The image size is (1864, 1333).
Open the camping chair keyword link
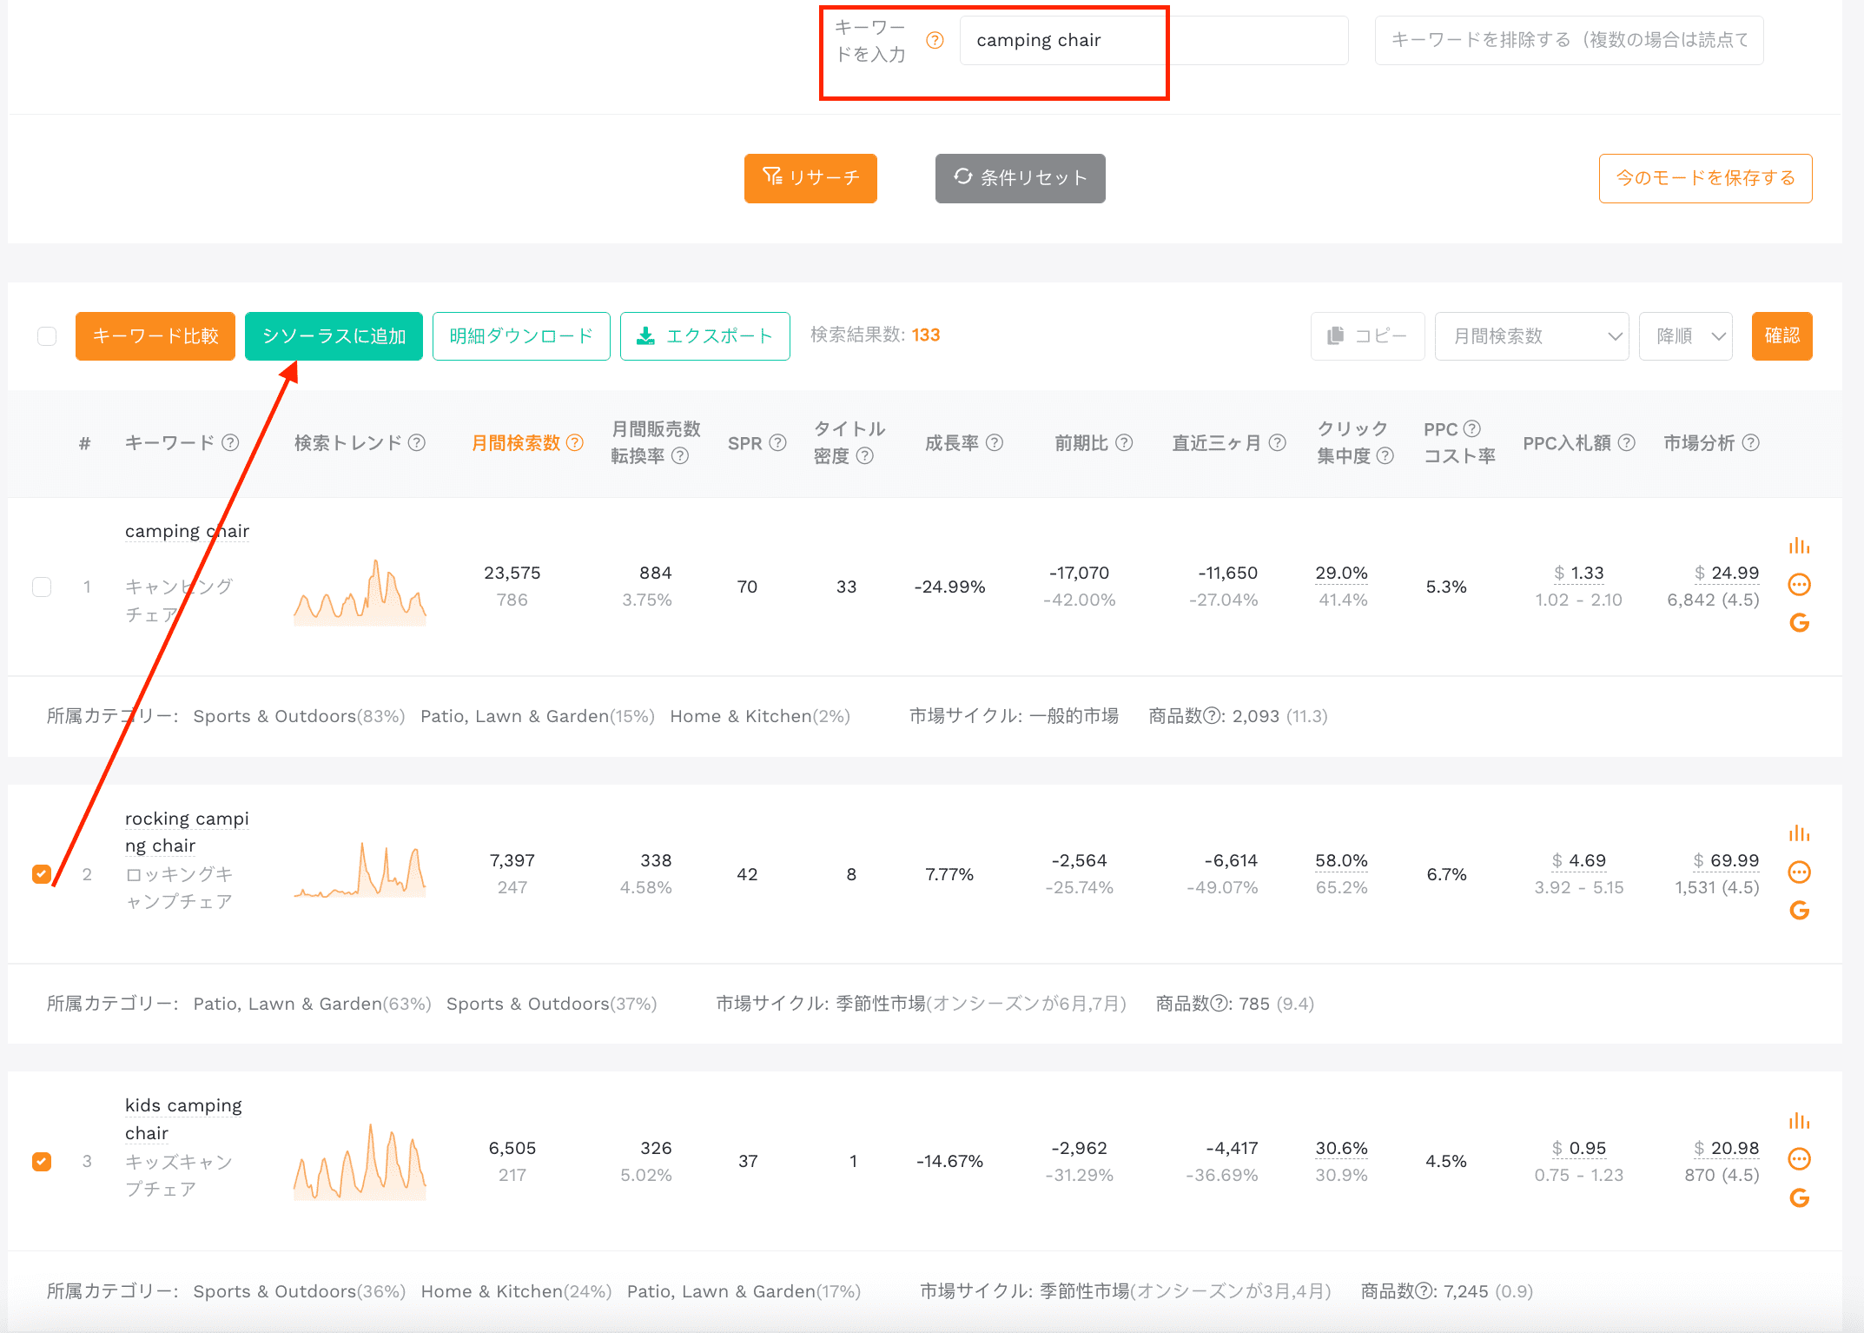point(187,531)
